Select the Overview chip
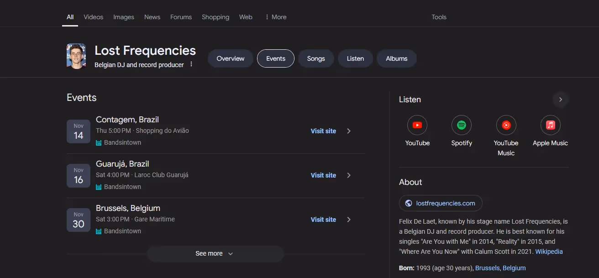599x278 pixels. [x=231, y=58]
